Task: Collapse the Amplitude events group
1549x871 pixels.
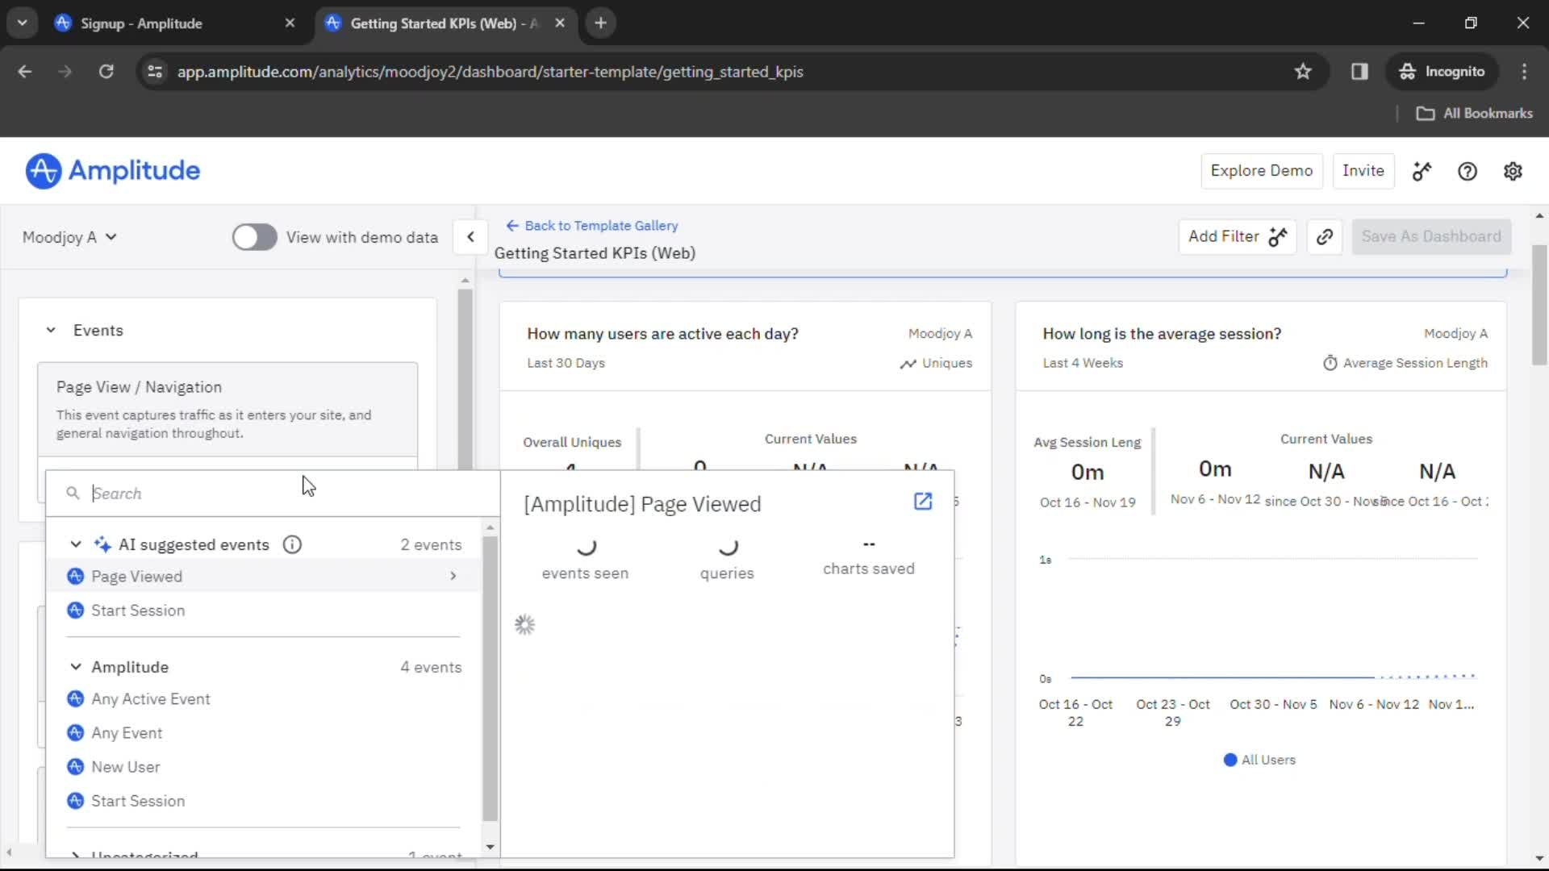Action: pos(76,667)
